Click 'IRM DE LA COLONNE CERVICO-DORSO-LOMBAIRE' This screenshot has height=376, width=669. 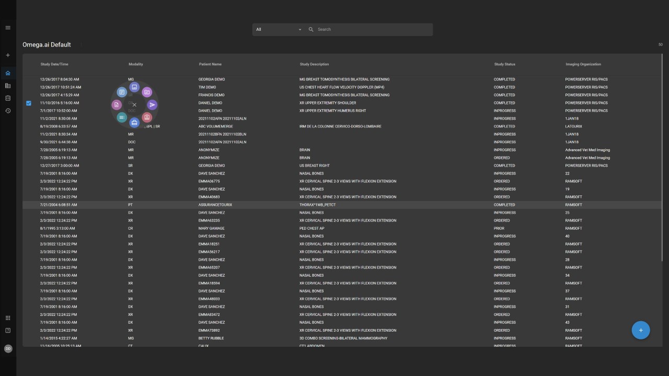pyautogui.click(x=340, y=126)
